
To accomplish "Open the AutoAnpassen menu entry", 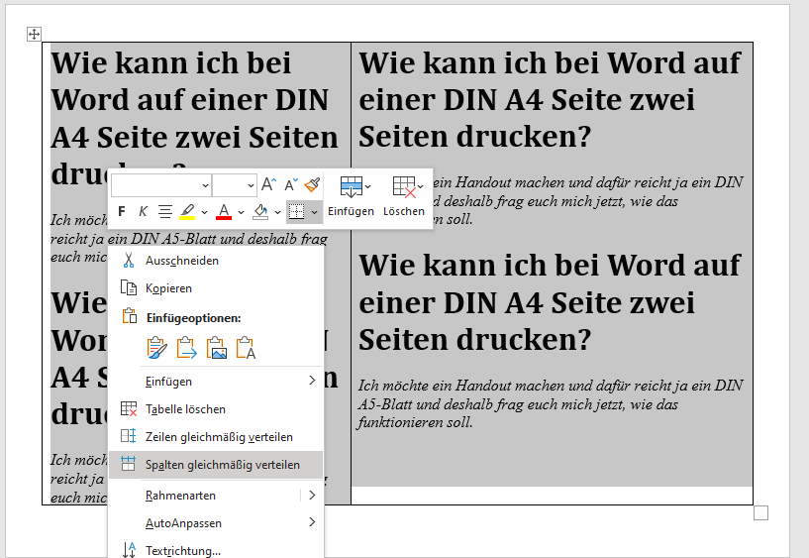I will click(x=216, y=523).
